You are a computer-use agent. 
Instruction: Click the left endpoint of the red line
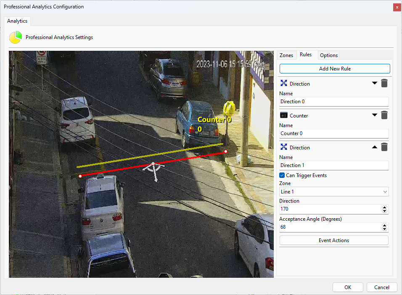coord(80,176)
